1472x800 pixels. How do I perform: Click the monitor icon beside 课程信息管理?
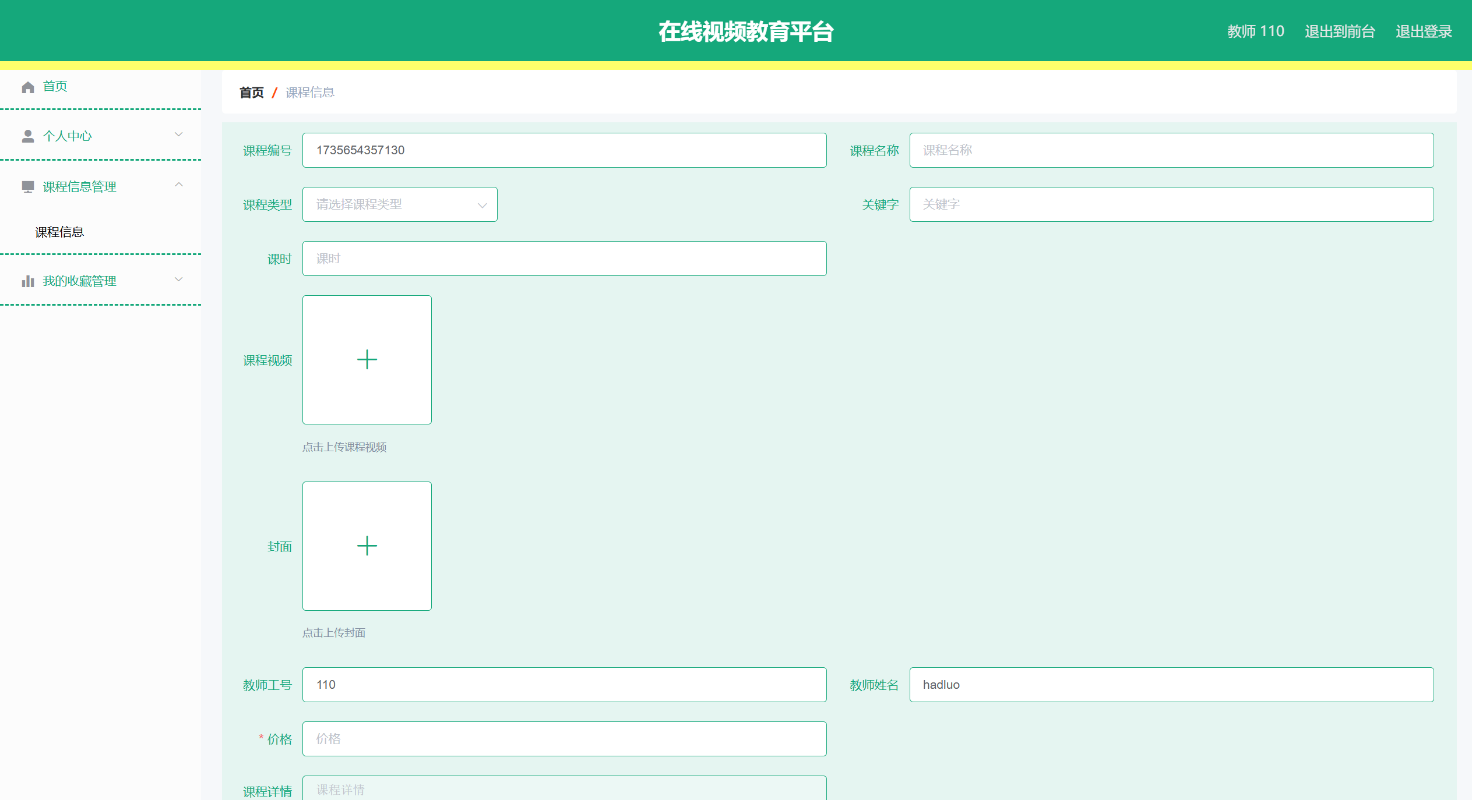[x=27, y=187]
